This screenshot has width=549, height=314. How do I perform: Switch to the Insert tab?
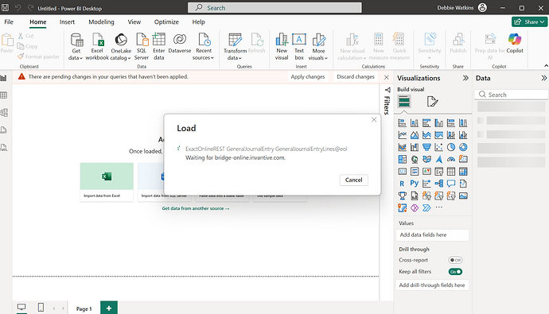(x=67, y=21)
